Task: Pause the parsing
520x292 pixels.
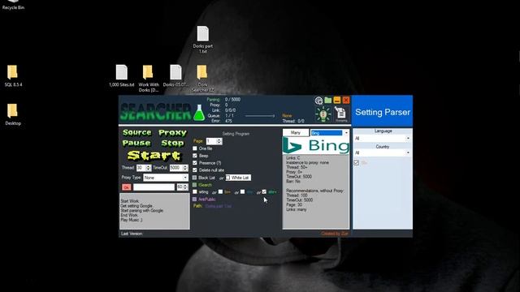Action: (136, 143)
